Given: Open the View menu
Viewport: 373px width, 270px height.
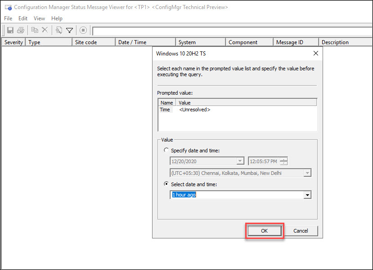Looking at the screenshot, I should coord(39,18).
